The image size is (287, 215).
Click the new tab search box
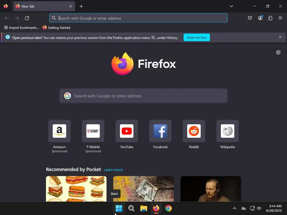click(x=143, y=96)
